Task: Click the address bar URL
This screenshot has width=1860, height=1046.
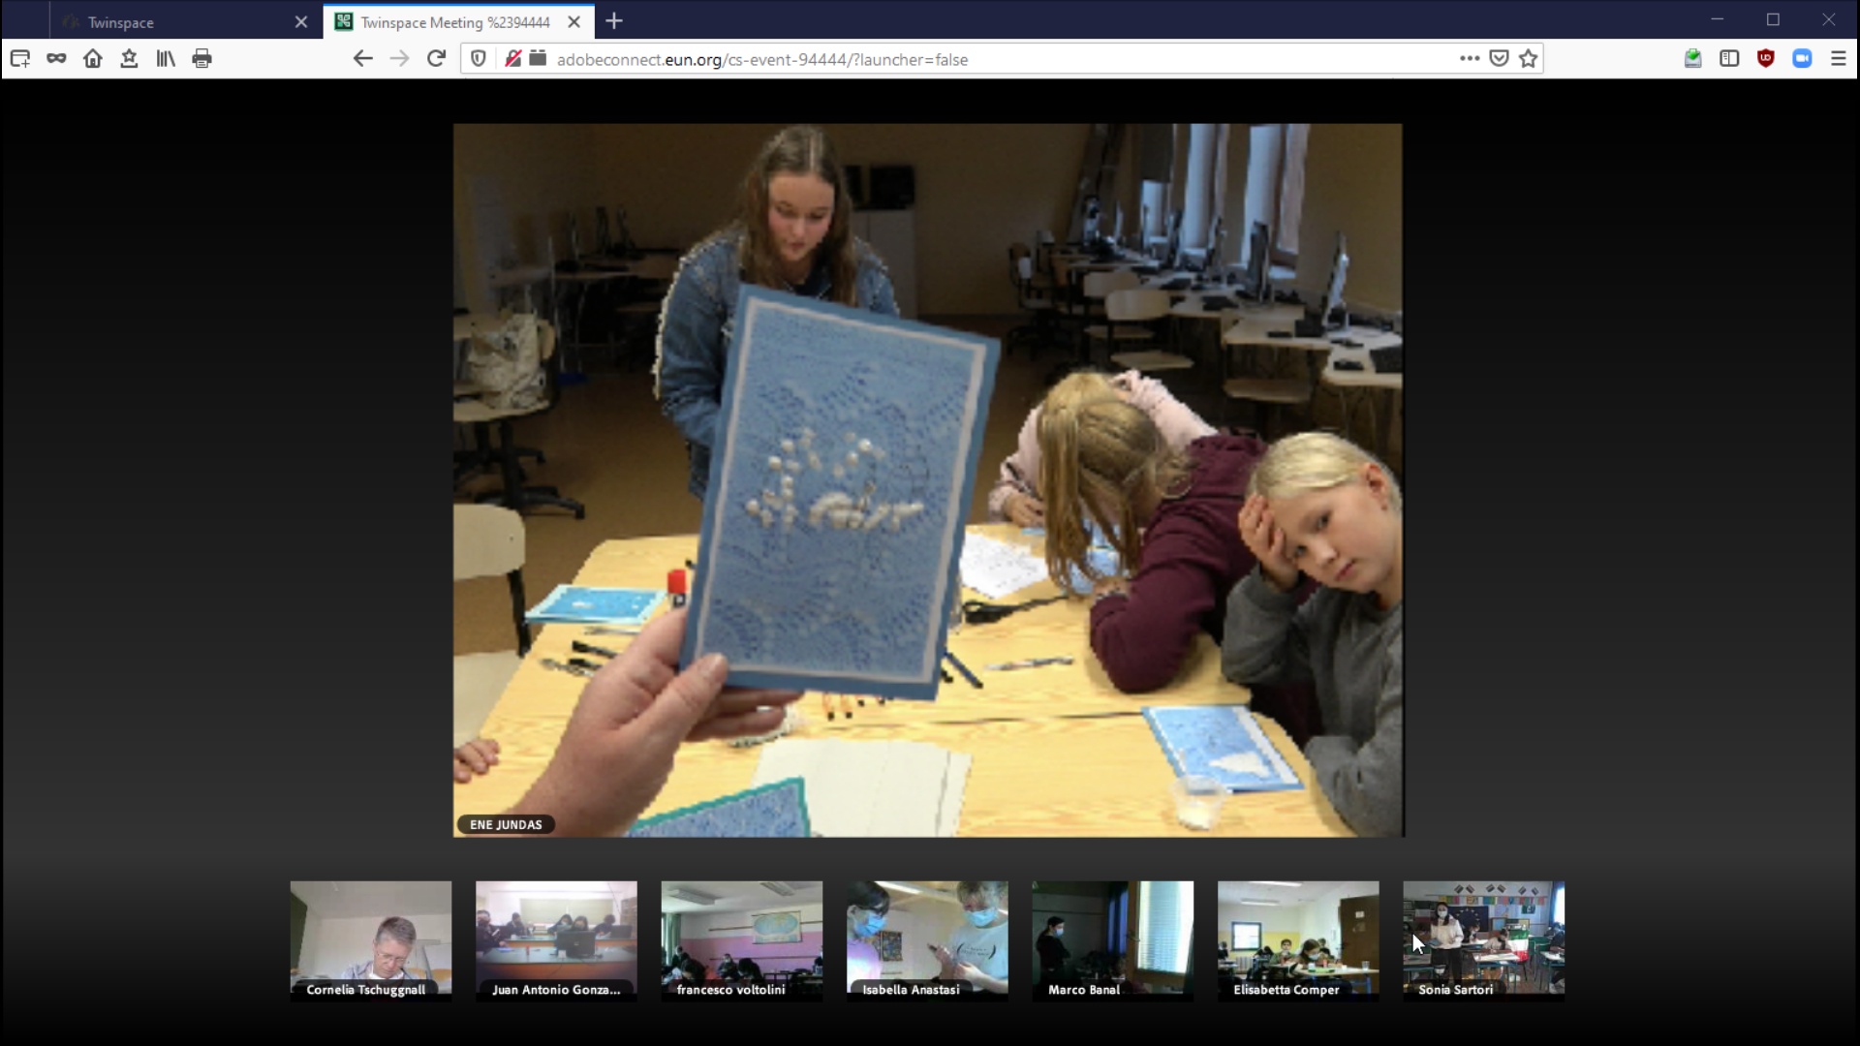Action: (762, 60)
